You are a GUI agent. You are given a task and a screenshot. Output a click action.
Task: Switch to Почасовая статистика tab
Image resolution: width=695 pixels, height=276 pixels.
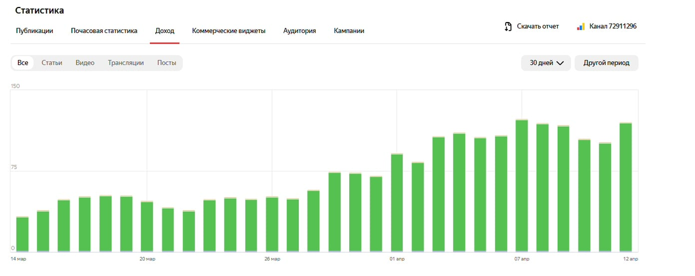[104, 31]
